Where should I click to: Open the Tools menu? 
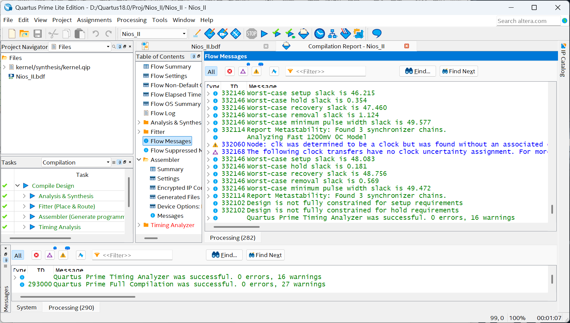[160, 20]
